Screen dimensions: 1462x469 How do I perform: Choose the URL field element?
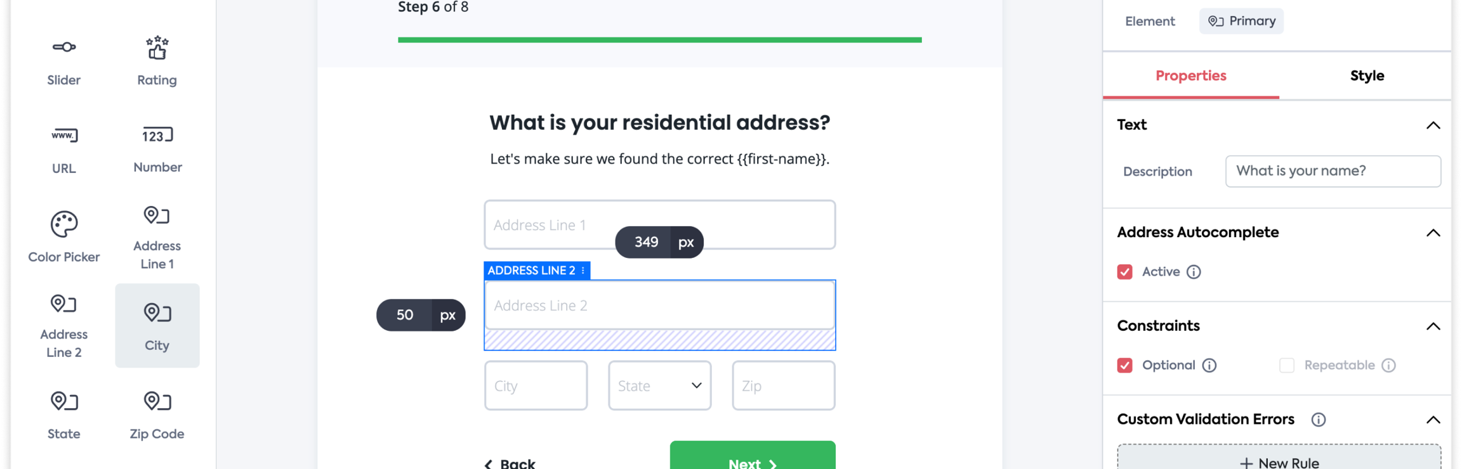63,150
